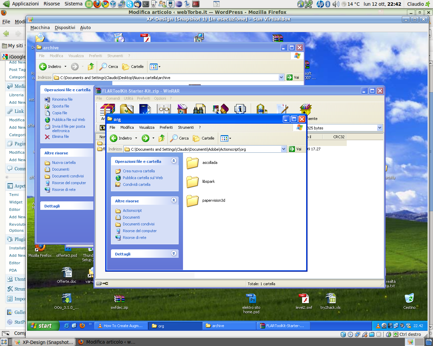Open view mode dropdown in archive toolbar
Screen dimensions: 433x346
pyautogui.click(x=160, y=67)
